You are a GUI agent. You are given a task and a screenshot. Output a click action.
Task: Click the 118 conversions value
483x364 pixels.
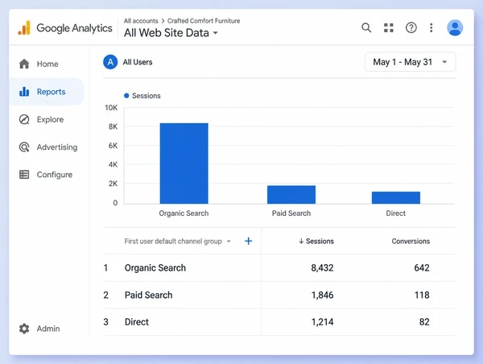[422, 295]
